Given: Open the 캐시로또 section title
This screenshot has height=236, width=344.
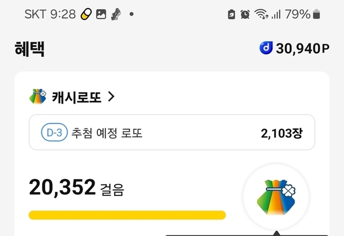Looking at the screenshot, I should click(76, 97).
